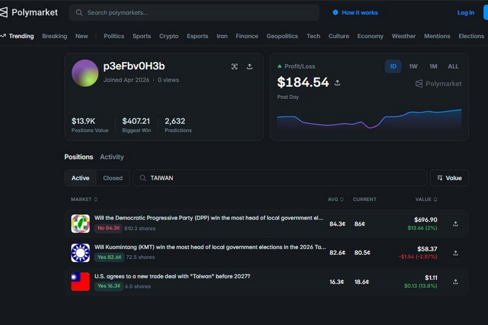Viewport: 488px width, 325px height.
Task: Click the Log In link
Action: [466, 13]
